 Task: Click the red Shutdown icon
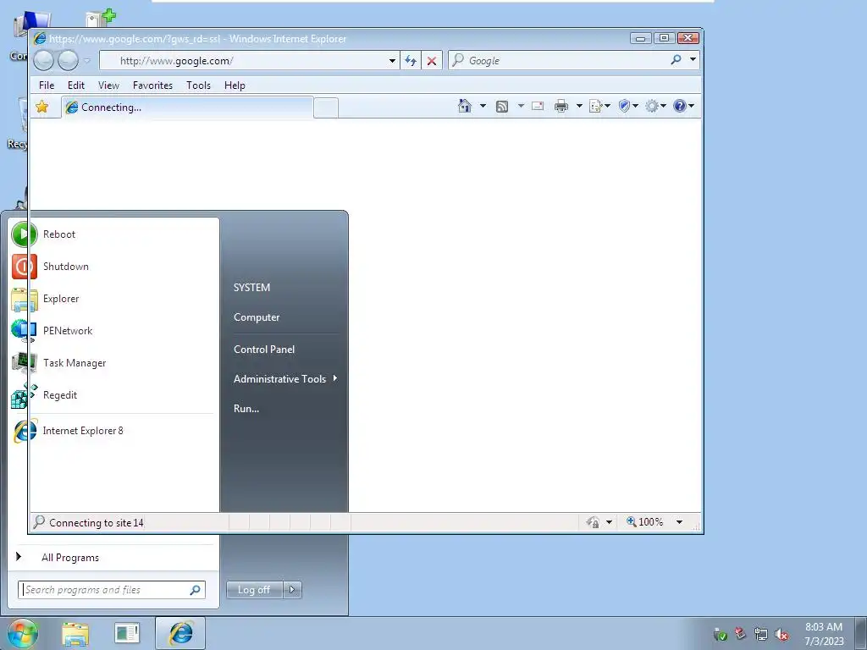click(24, 267)
